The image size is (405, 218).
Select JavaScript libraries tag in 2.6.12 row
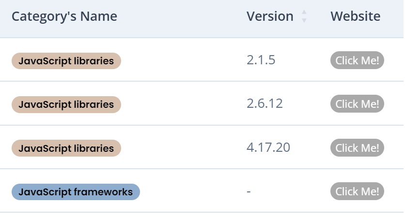pyautogui.click(x=66, y=104)
